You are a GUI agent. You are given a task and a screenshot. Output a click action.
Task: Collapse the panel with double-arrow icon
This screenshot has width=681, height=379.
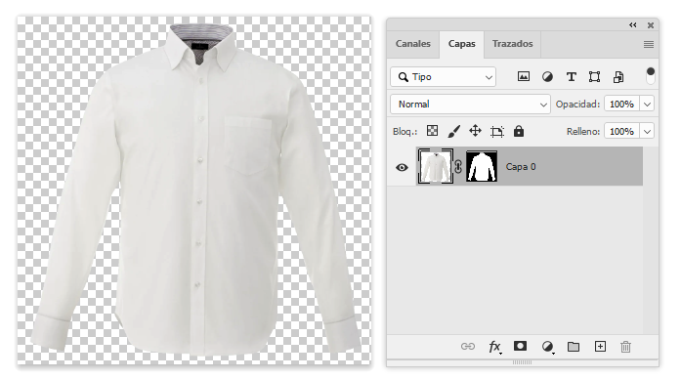pos(633,25)
